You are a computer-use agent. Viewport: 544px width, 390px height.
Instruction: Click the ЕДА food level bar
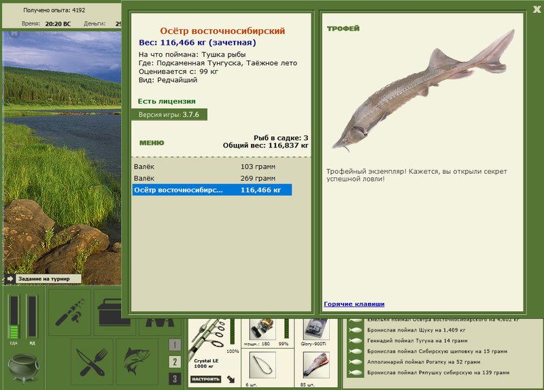click(x=14, y=317)
